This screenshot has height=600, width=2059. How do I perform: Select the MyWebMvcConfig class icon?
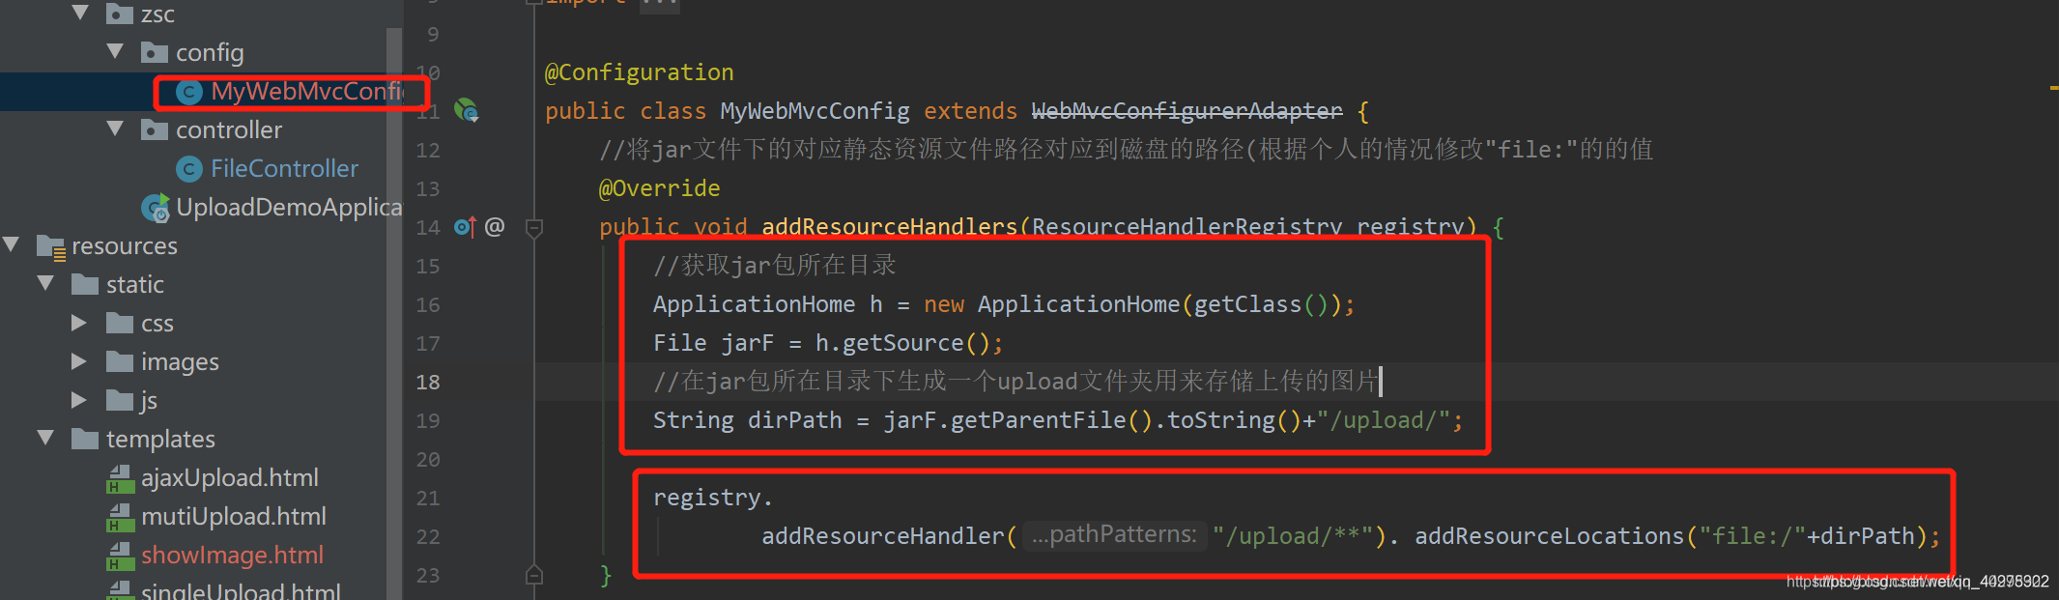pyautogui.click(x=189, y=92)
